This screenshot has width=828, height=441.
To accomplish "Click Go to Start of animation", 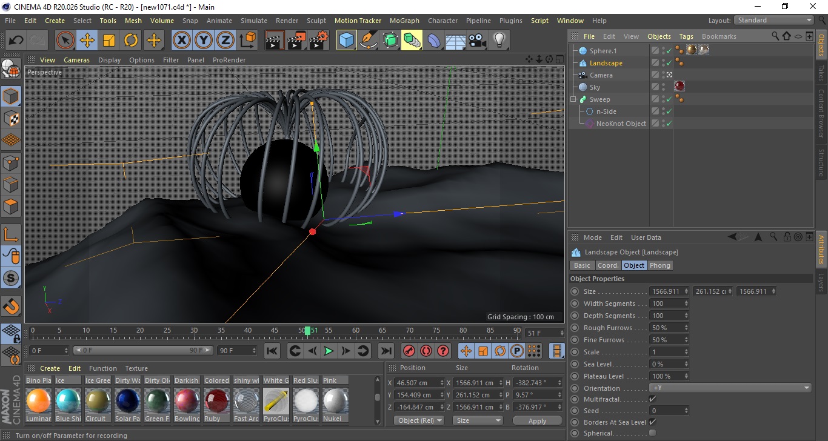I will [x=272, y=351].
